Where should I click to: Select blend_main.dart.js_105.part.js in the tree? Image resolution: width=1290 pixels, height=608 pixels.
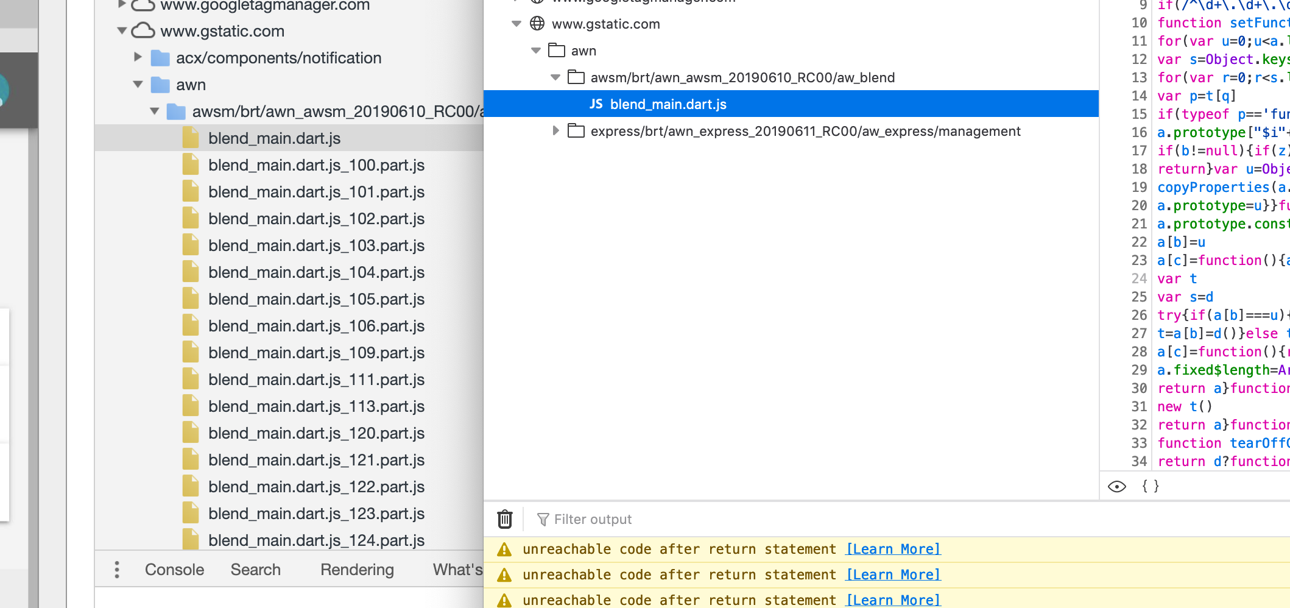tap(316, 299)
